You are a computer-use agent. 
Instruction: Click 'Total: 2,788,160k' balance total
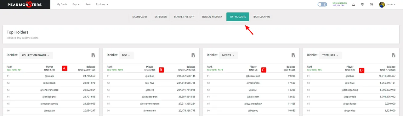coord(87,70)
